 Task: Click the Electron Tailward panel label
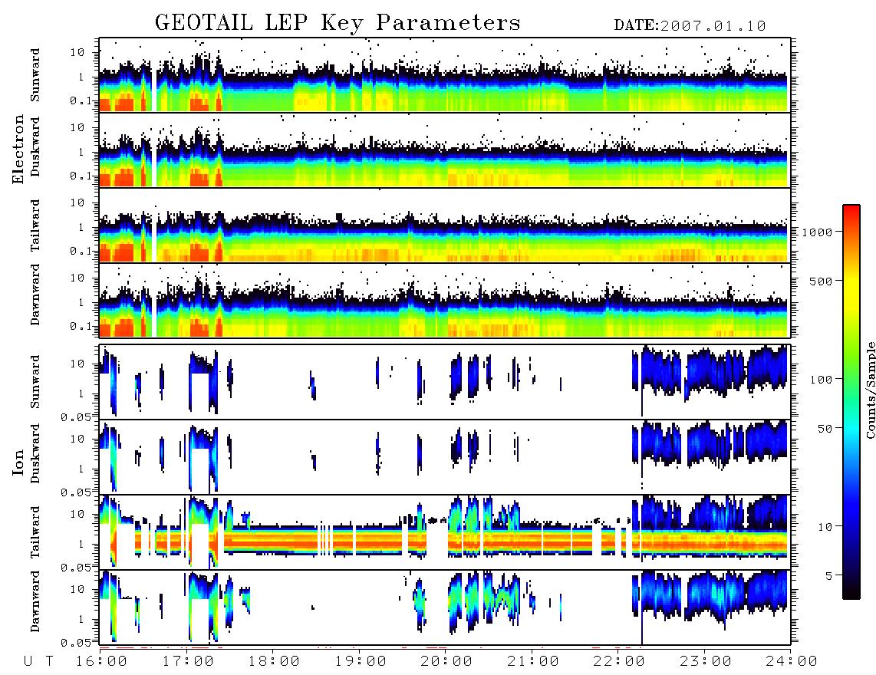(35, 226)
